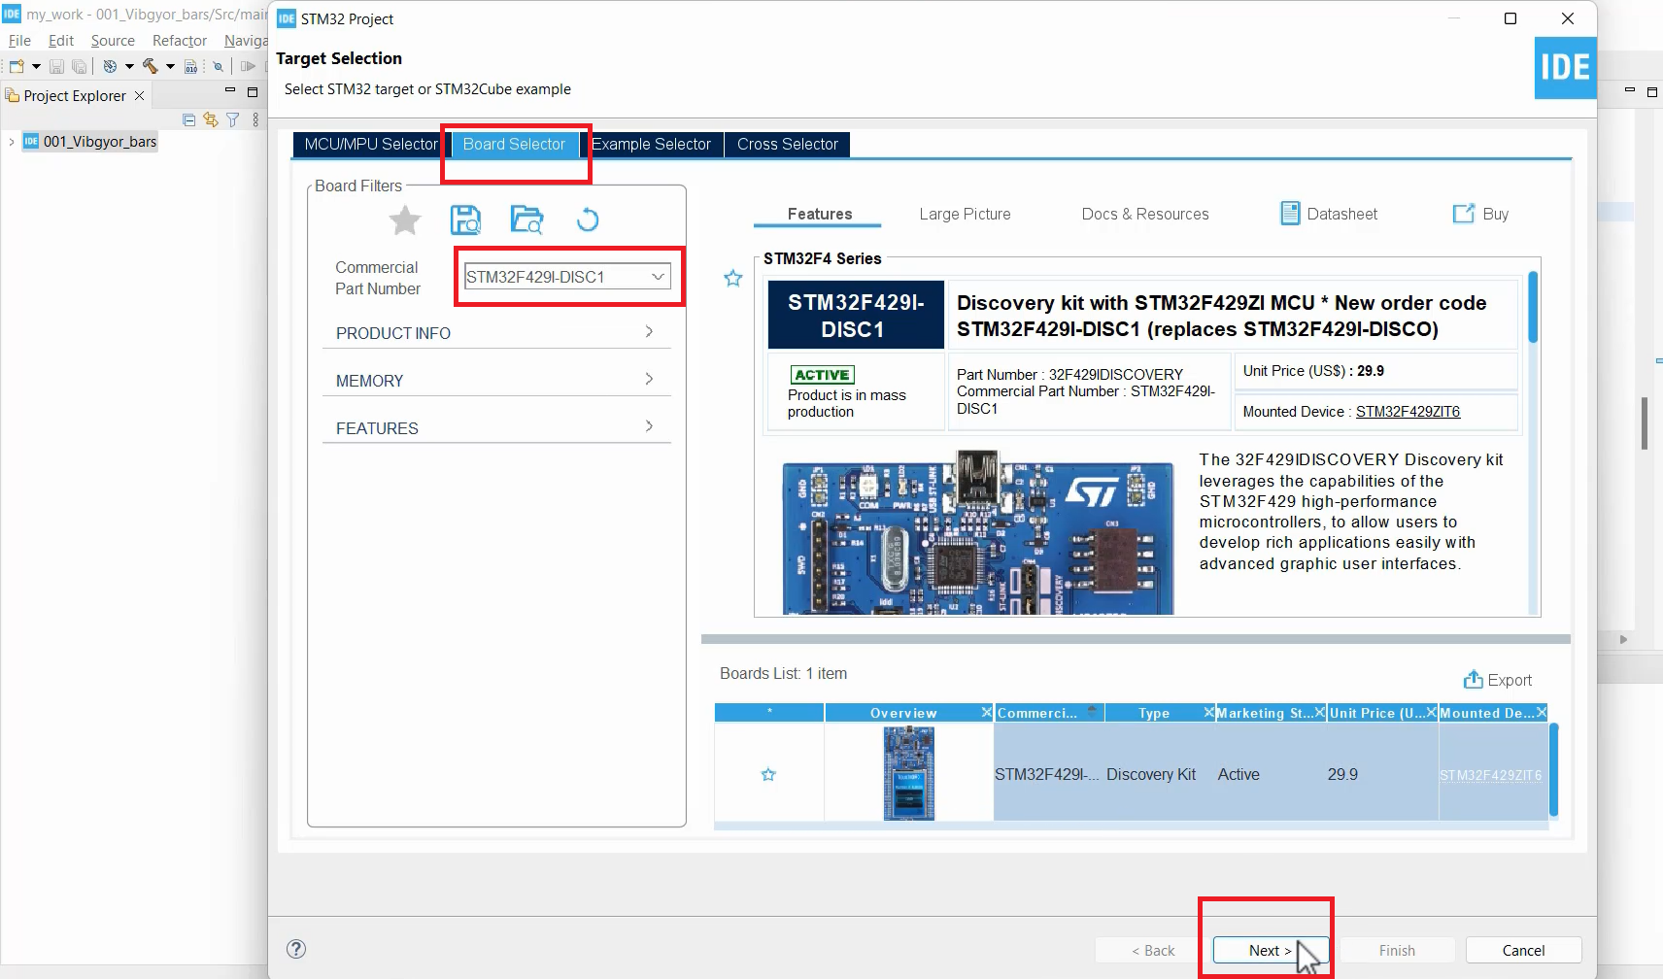Image resolution: width=1663 pixels, height=979 pixels.
Task: Open the Cross Selector tab
Action: [x=787, y=144]
